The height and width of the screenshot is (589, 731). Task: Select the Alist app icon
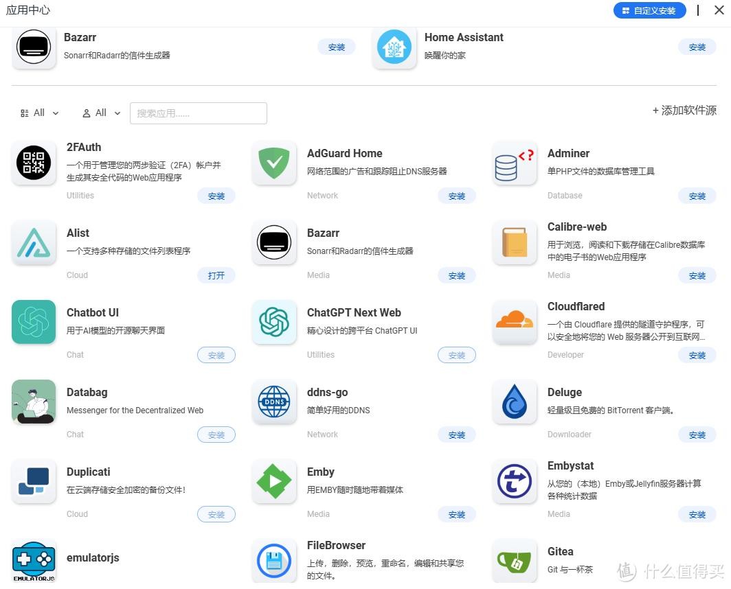coord(34,242)
